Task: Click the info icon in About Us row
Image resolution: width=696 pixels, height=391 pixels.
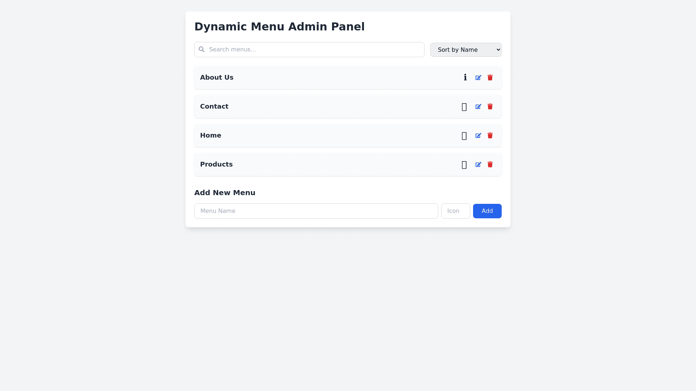Action: (x=465, y=77)
